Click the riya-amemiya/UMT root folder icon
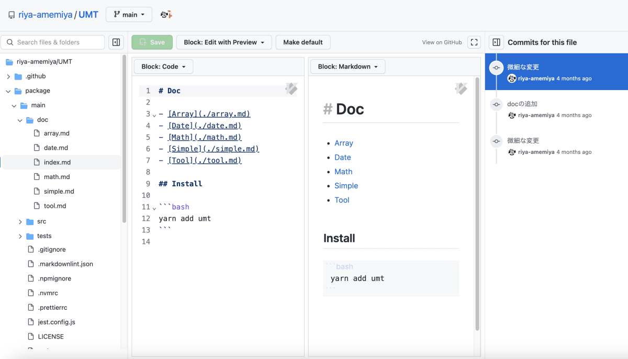Image resolution: width=628 pixels, height=359 pixels. (9, 62)
